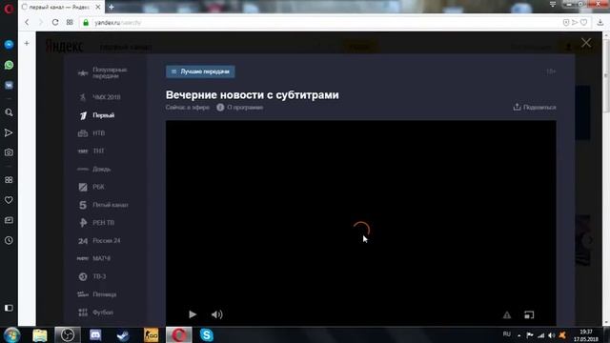Select the МАТЧ channel
The width and height of the screenshot is (610, 343).
[x=94, y=258]
